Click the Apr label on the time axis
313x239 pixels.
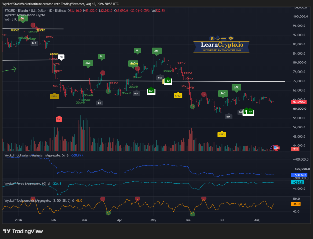coord(120,220)
